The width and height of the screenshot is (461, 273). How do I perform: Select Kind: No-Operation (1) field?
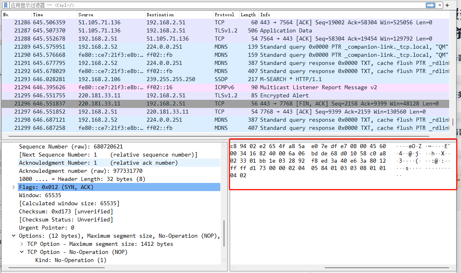pos(71,260)
